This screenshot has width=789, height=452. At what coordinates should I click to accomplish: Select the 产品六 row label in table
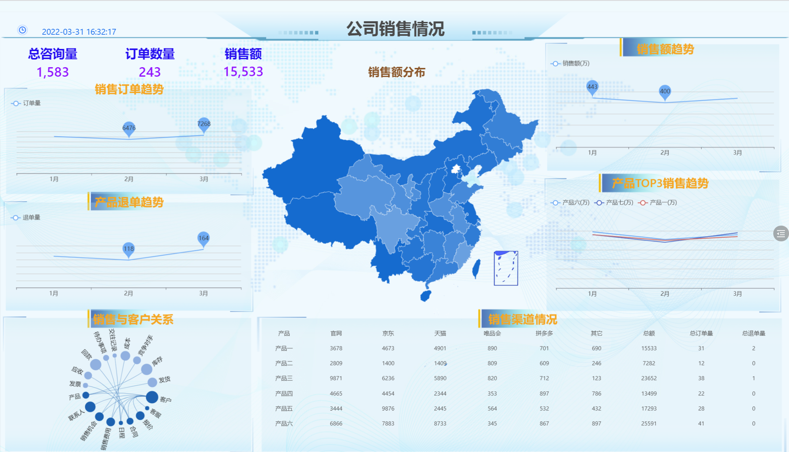tap(284, 424)
